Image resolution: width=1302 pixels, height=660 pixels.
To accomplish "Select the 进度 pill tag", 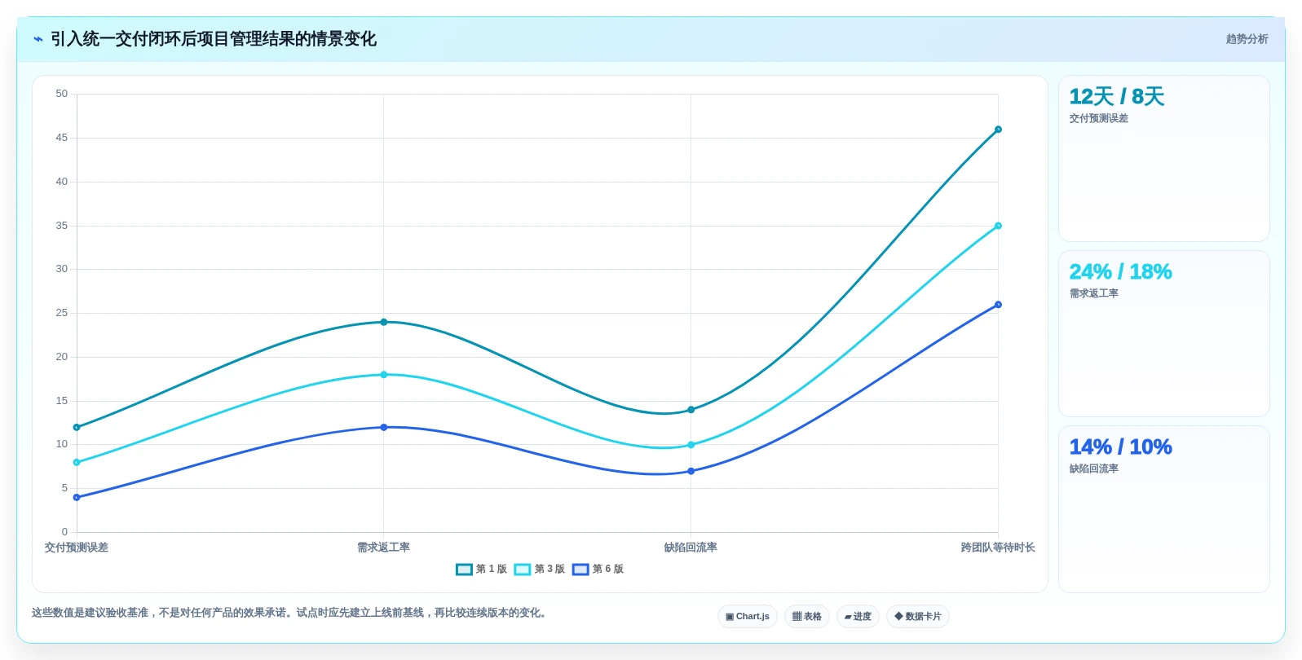I will pyautogui.click(x=858, y=616).
